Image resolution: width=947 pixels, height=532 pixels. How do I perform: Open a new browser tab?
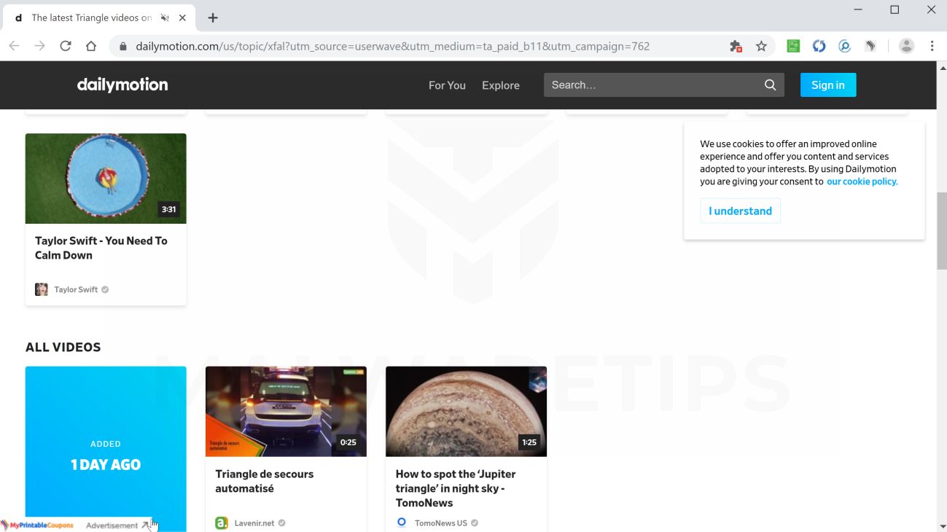[213, 17]
